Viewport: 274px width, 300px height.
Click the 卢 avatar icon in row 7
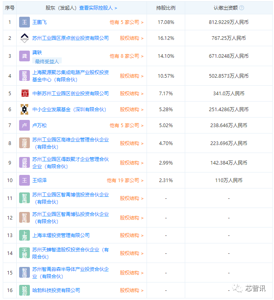(24, 125)
